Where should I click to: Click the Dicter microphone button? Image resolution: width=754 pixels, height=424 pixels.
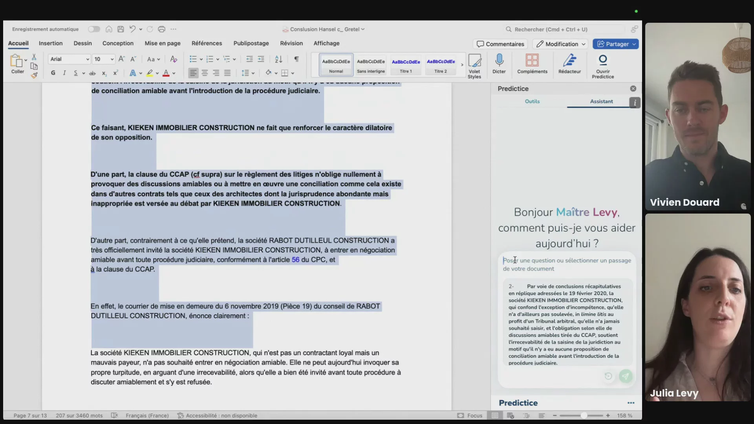[x=499, y=64]
